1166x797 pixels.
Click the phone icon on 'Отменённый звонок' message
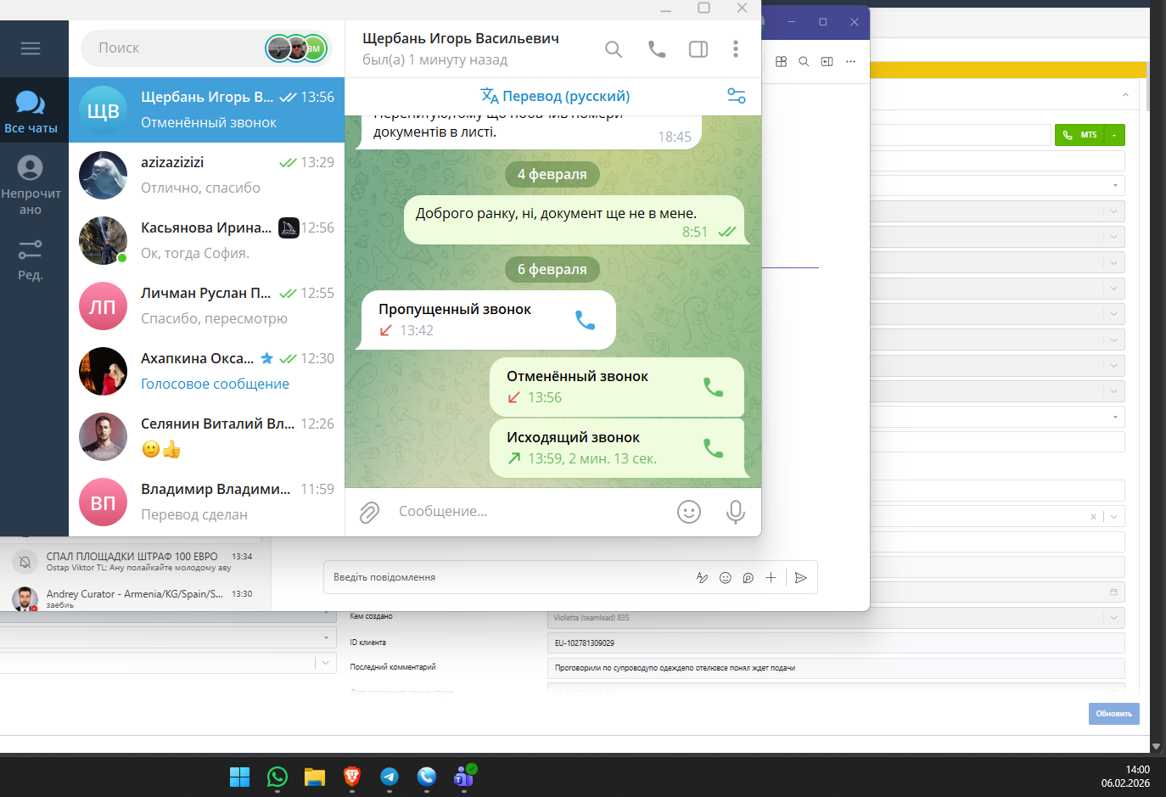click(714, 387)
